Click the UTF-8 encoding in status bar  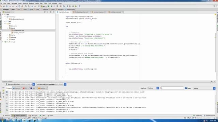coord(194,118)
